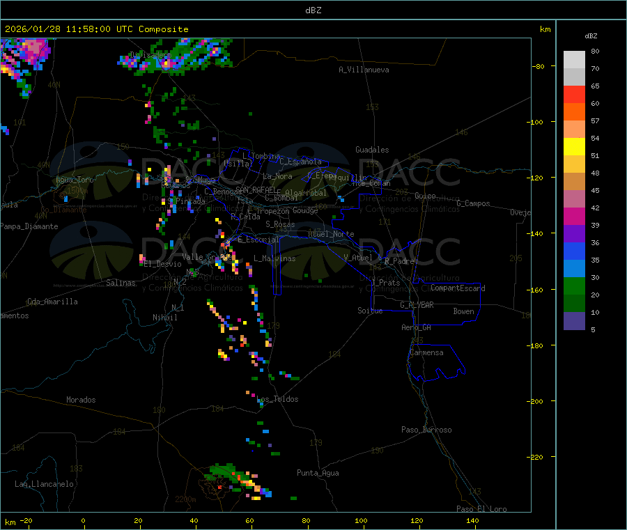
Task: Click the Agua_Toro map label
Action: 75,180
